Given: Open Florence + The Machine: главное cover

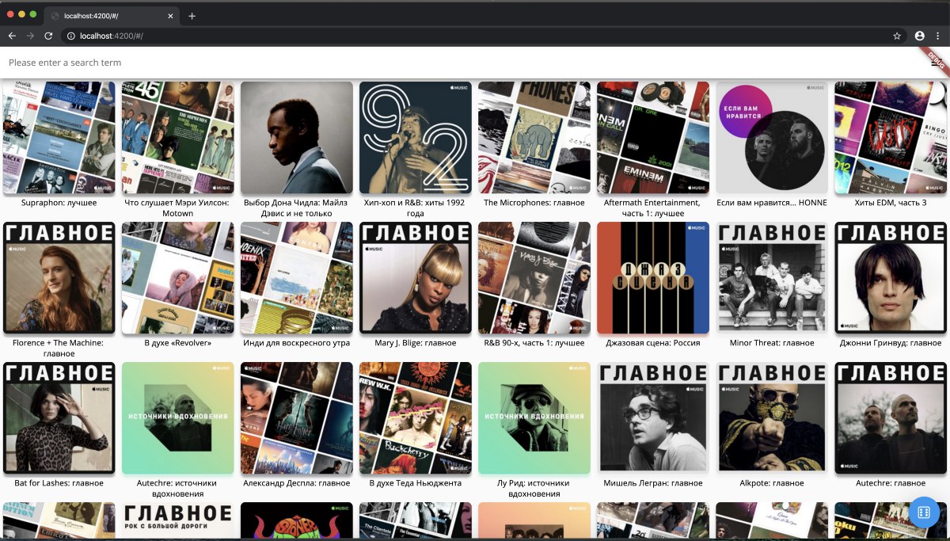Looking at the screenshot, I should [59, 278].
